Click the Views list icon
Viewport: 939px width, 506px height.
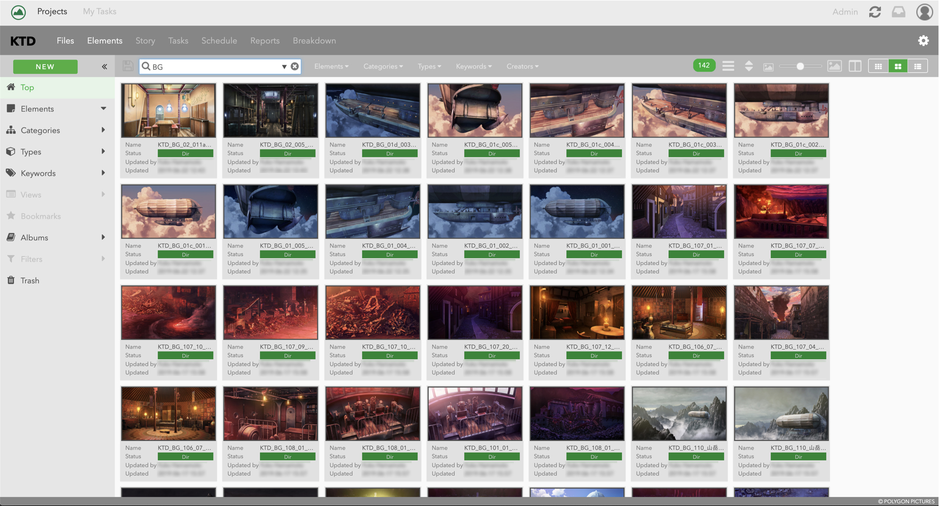pos(11,194)
